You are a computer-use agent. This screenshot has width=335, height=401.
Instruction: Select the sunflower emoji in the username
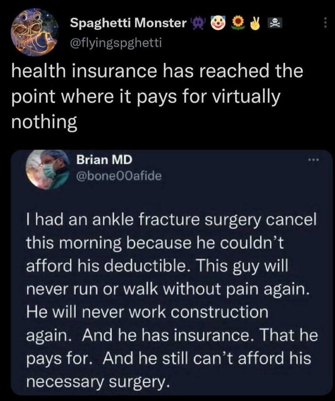pyautogui.click(x=238, y=22)
